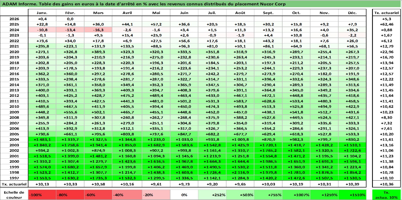
Task: Select the '+57,2' cell in row 2025
Action: tap(156, 24)
